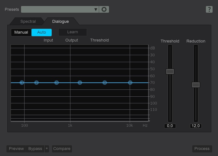Click the help question mark icon
Viewport: 218px width, 156px height.
click(x=209, y=10)
